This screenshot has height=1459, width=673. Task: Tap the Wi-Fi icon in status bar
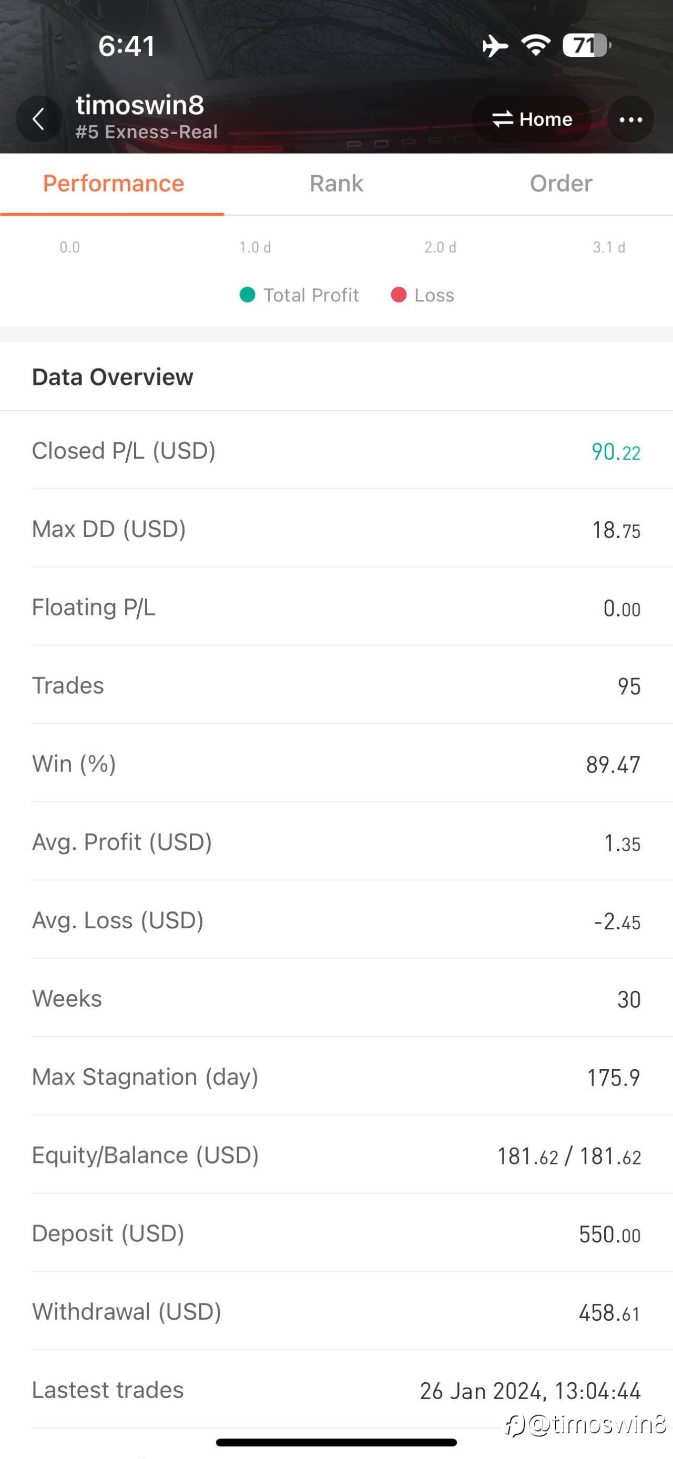[x=535, y=45]
